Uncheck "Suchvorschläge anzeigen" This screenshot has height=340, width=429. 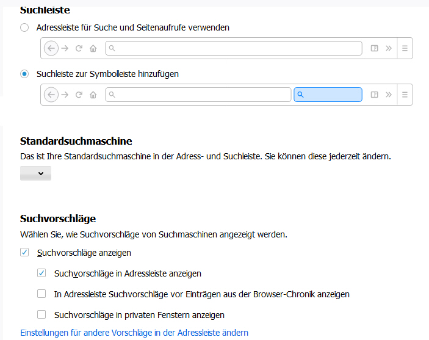pyautogui.click(x=24, y=252)
